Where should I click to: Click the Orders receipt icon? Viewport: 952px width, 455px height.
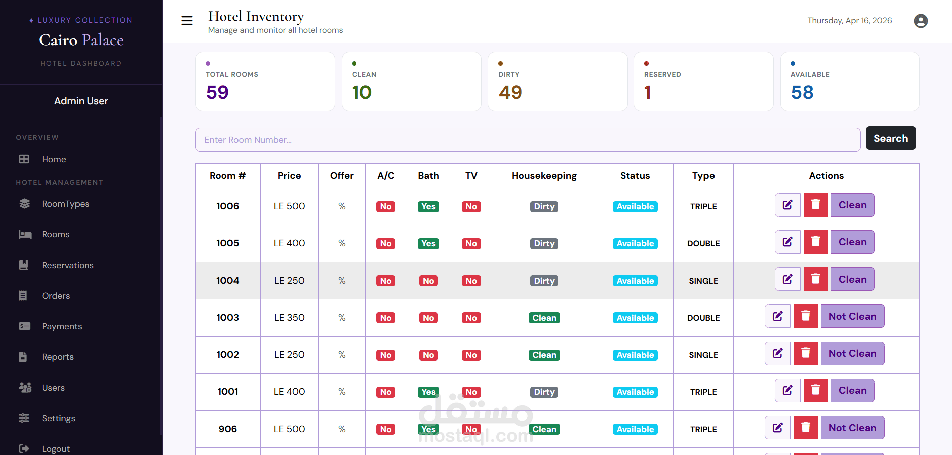point(23,296)
